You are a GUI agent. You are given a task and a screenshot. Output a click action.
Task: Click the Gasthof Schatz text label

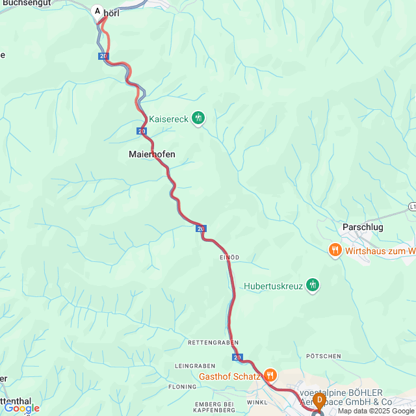pyautogui.click(x=229, y=376)
